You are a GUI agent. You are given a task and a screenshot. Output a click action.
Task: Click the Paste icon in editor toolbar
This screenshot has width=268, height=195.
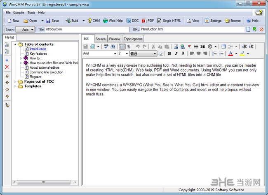point(167,46)
